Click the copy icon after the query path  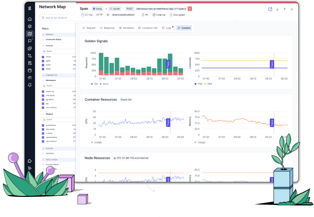click(190, 9)
